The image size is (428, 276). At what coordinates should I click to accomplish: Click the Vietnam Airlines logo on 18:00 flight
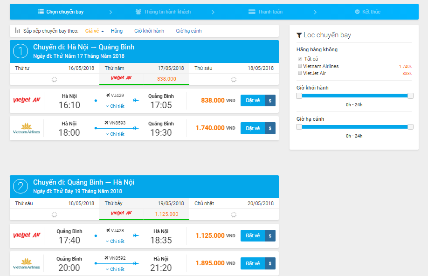[x=27, y=128]
